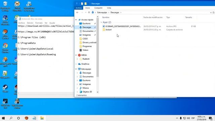Select Imágenes under Acceso rápido
215x121 pixels.
tap(87, 35)
